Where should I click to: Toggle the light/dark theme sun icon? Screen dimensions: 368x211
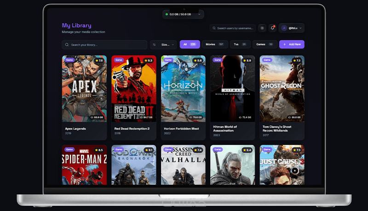(262, 28)
